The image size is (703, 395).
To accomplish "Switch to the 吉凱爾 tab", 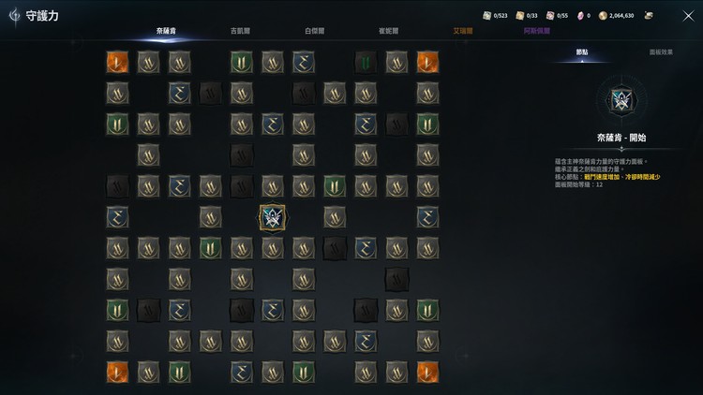I will click(240, 31).
